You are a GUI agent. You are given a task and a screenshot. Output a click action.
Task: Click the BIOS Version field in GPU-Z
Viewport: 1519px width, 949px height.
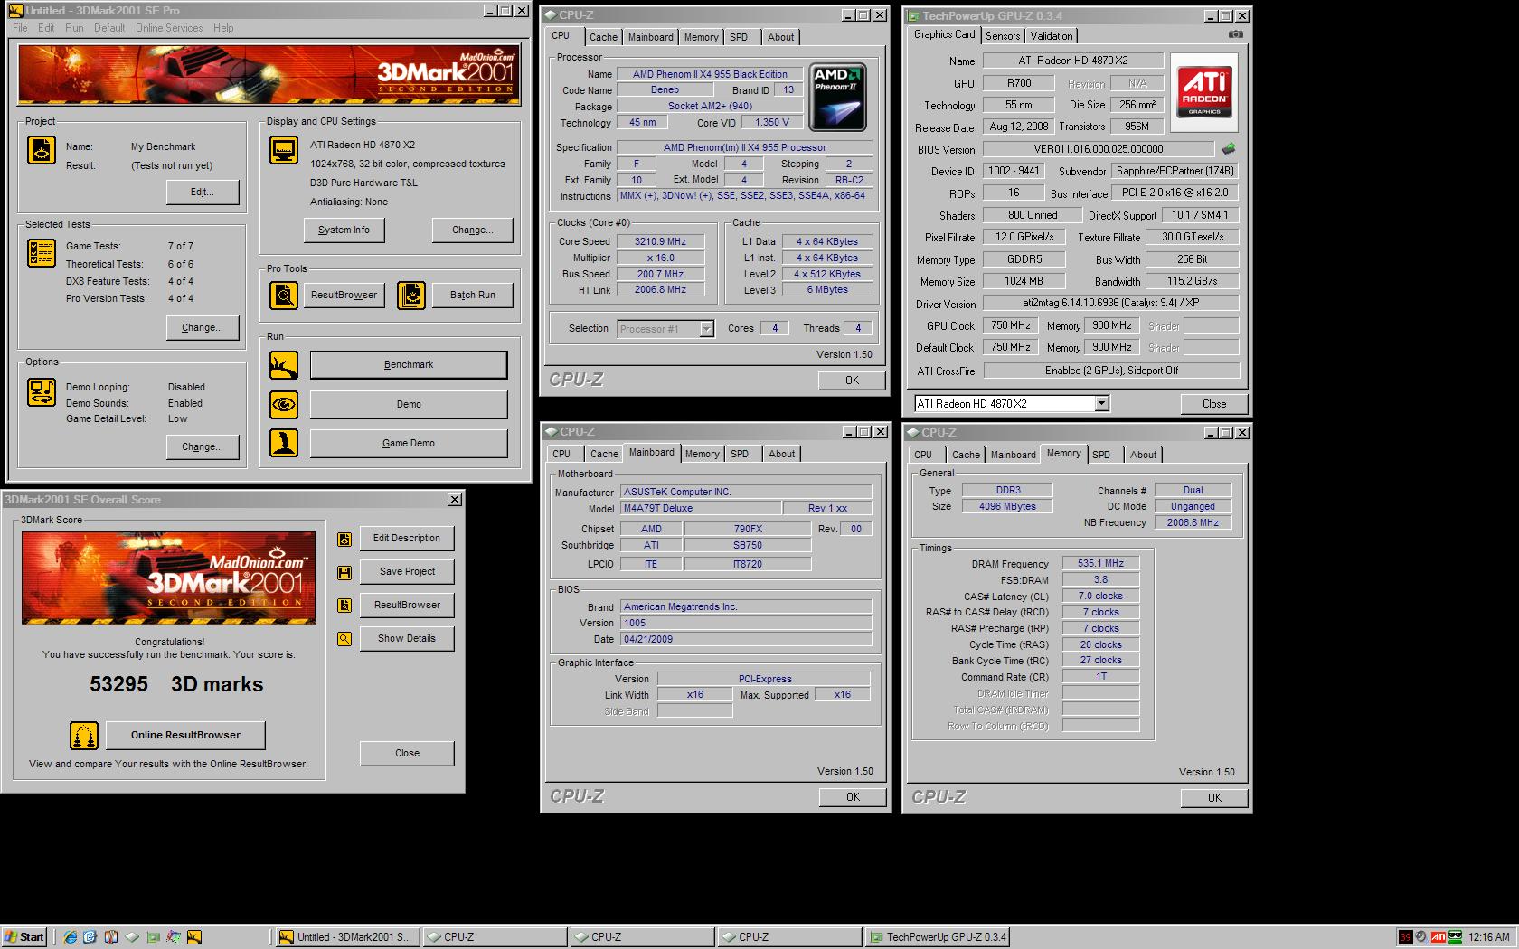pyautogui.click(x=1099, y=149)
